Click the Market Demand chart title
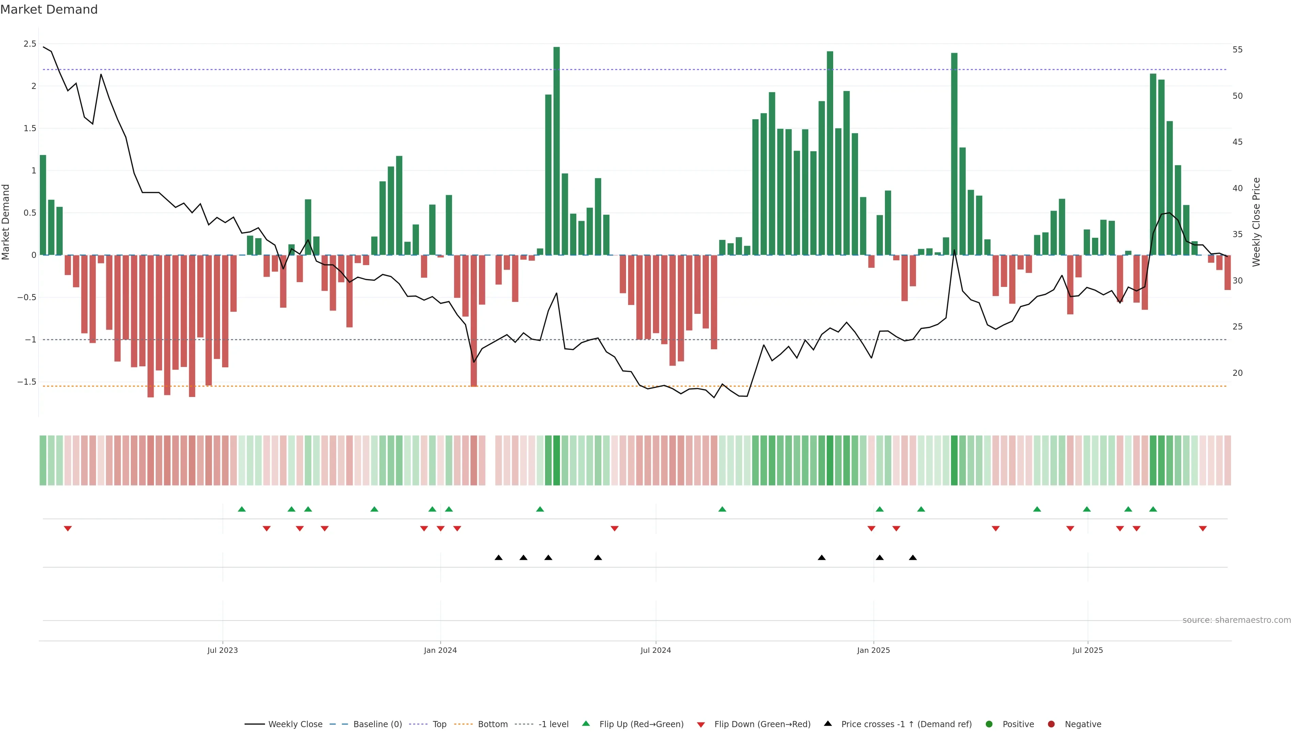 [49, 10]
